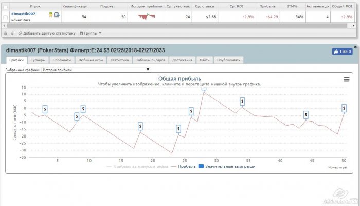The image size is (360, 206).
Task: Tick the checkbox for dimastik007 row
Action: 6,18
